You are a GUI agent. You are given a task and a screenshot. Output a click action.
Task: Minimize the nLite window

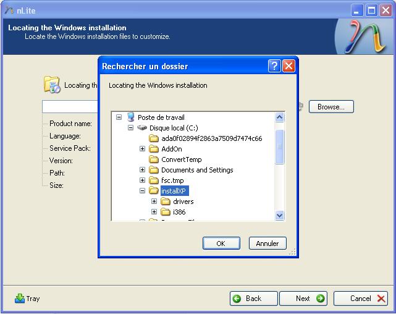357,11
